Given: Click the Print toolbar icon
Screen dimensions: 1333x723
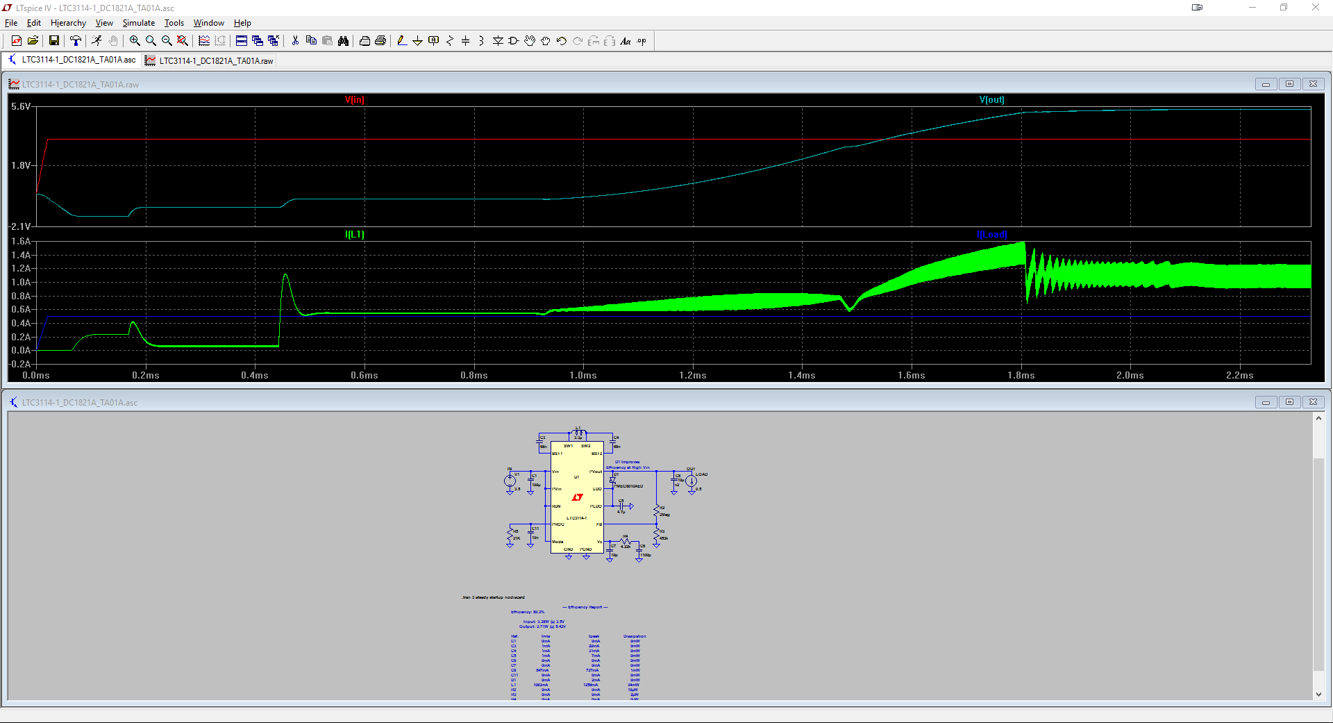Looking at the screenshot, I should 380,41.
